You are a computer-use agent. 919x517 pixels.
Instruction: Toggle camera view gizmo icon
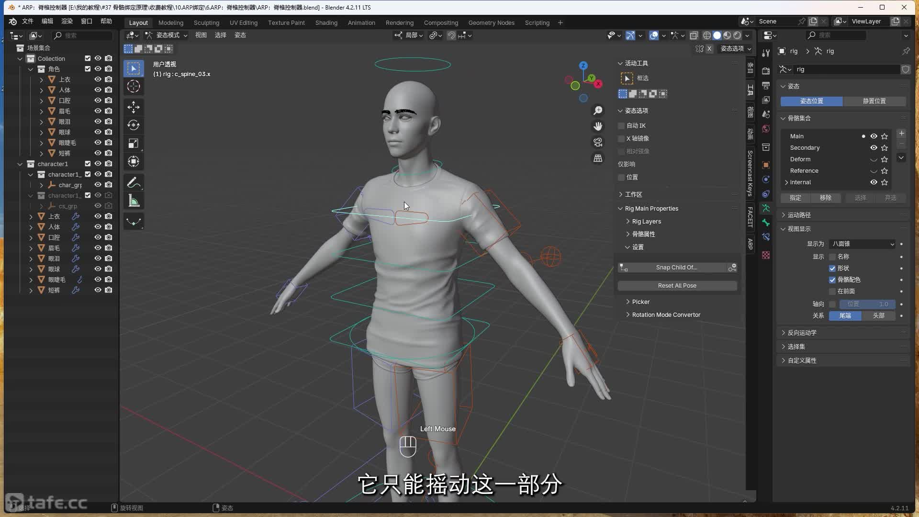(x=598, y=142)
